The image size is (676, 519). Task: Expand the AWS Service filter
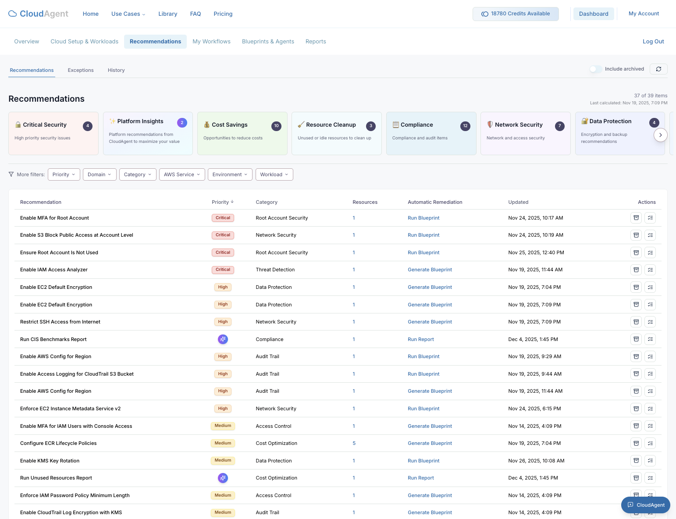click(181, 174)
